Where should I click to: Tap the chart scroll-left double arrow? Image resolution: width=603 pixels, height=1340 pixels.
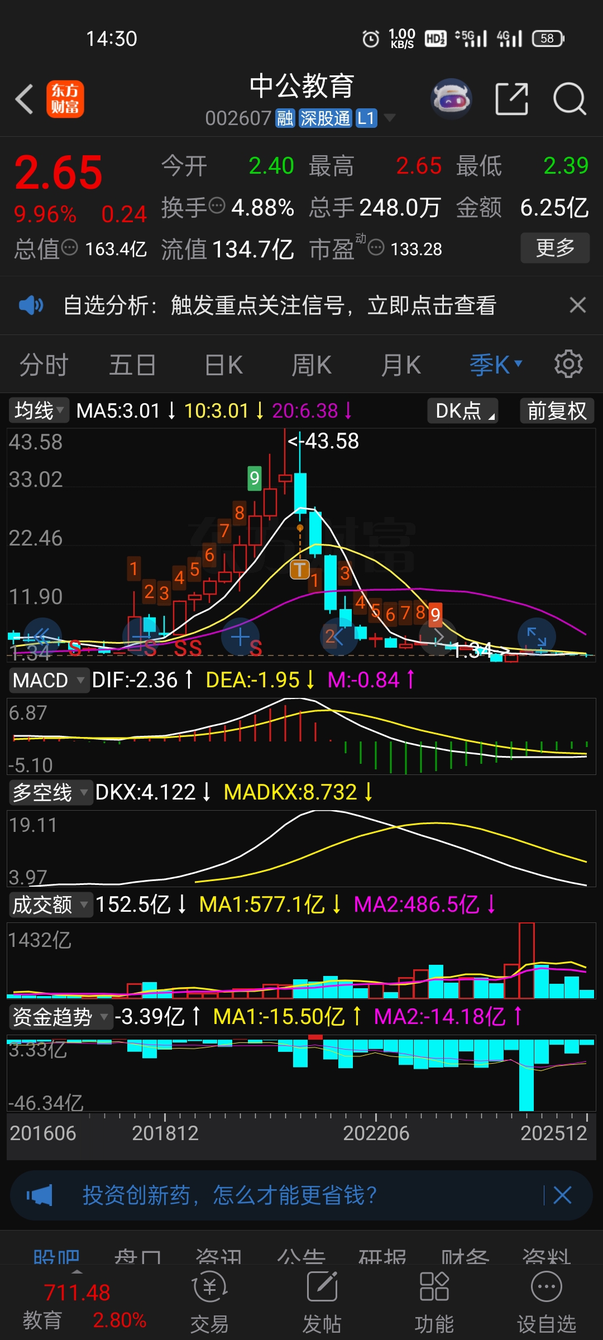(x=42, y=636)
